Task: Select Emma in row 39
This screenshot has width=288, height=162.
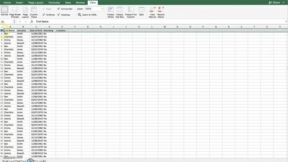Action: pyautogui.click(x=10, y=150)
